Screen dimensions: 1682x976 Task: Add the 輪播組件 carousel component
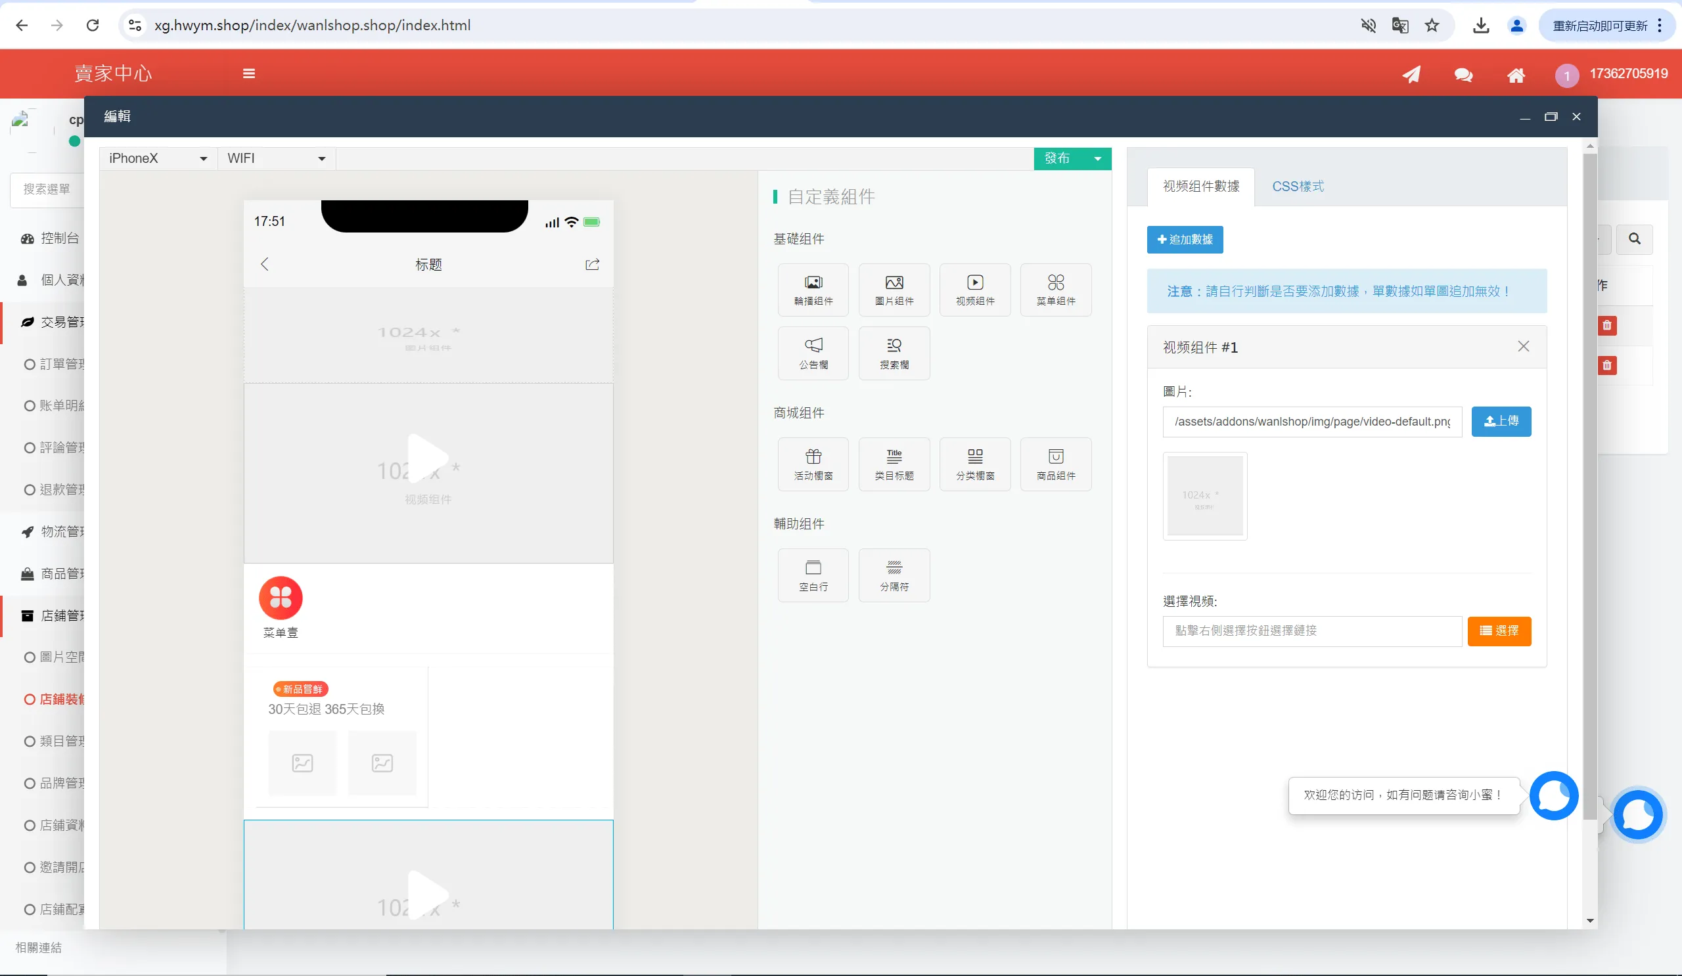(813, 290)
